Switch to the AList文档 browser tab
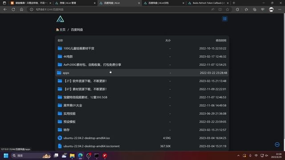The image size is (285, 160). click(164, 3)
